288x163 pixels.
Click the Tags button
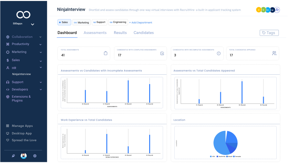coord(269,33)
